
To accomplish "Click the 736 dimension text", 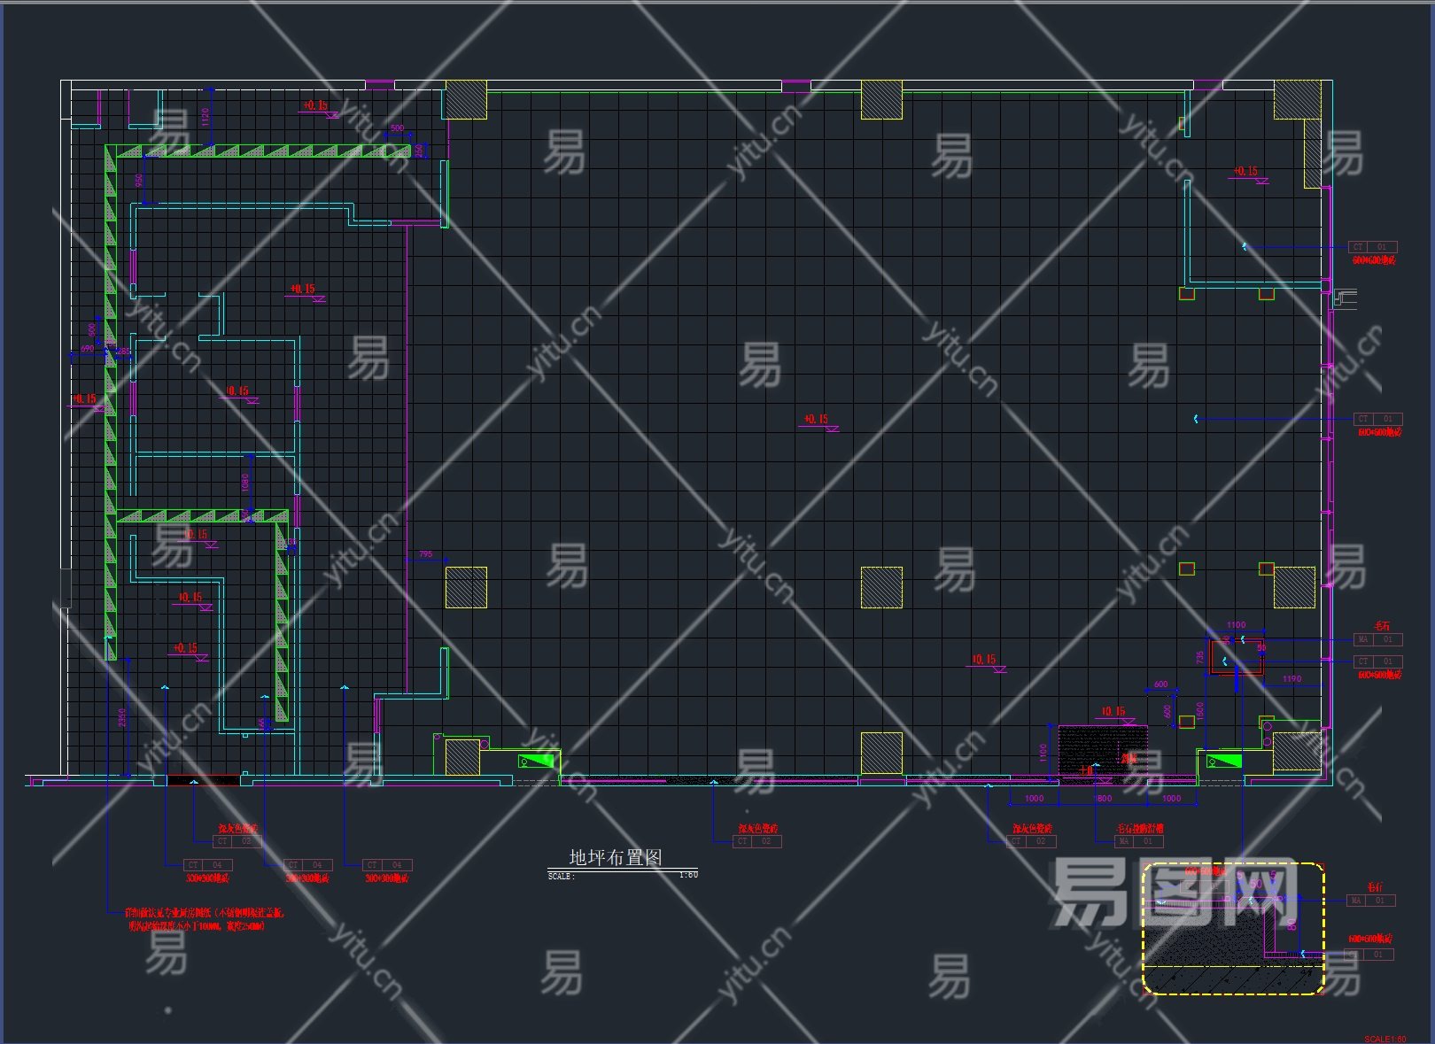I will tap(1200, 658).
